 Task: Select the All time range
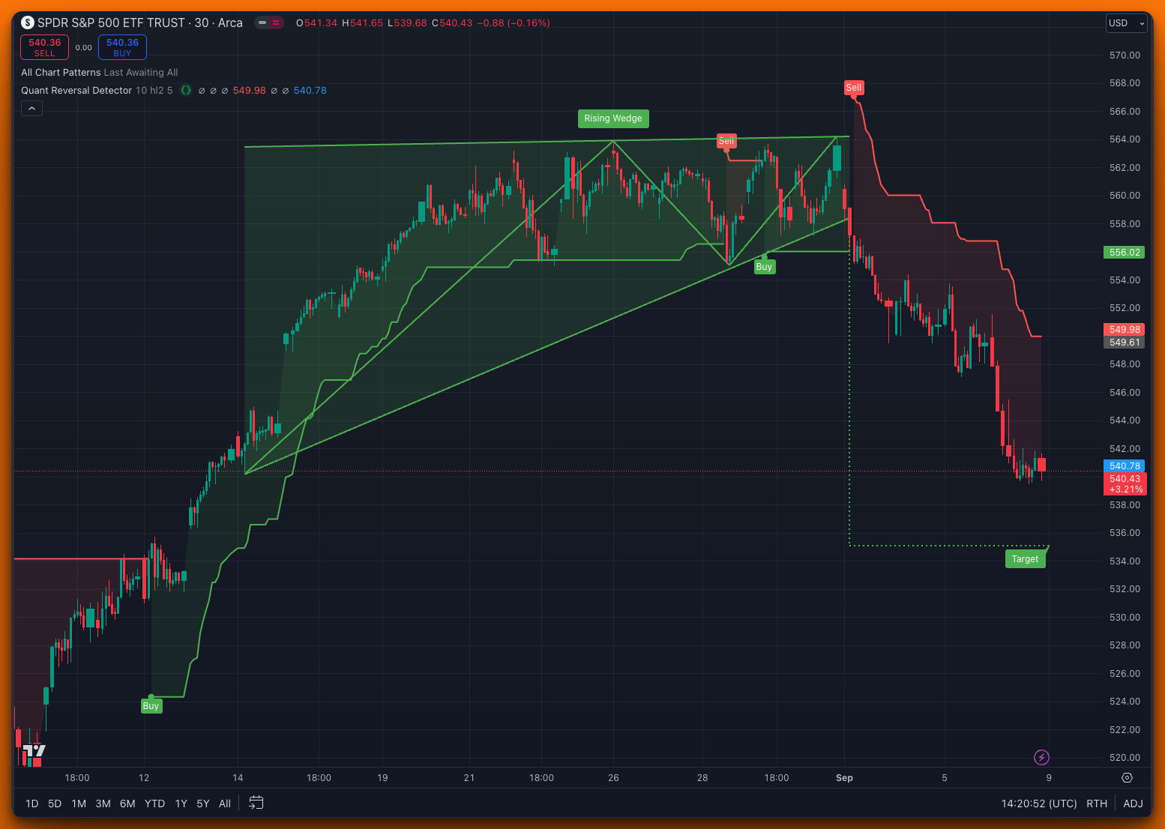[x=225, y=804]
